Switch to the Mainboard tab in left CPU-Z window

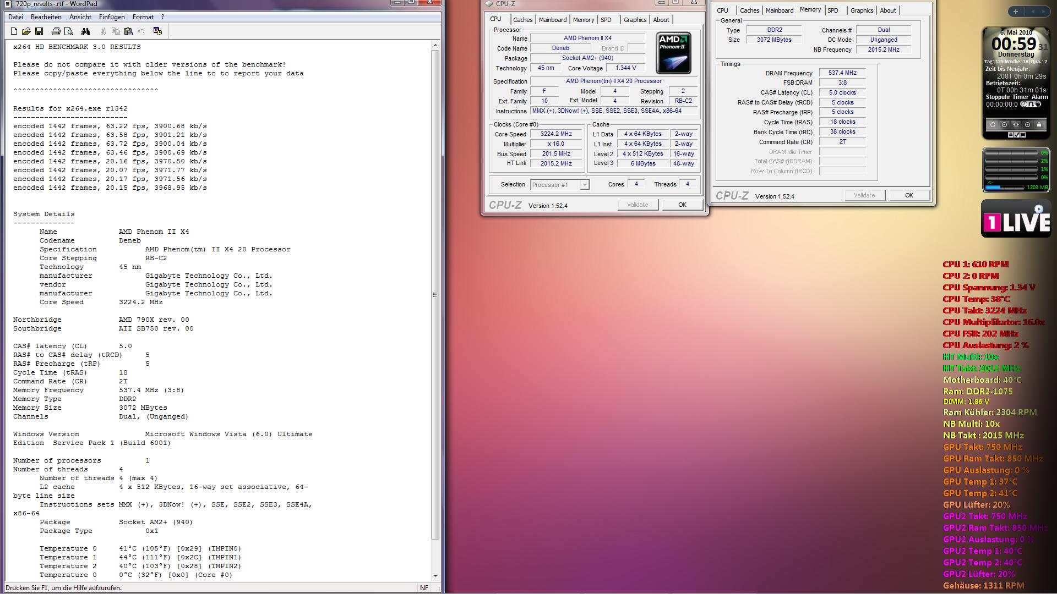click(552, 20)
